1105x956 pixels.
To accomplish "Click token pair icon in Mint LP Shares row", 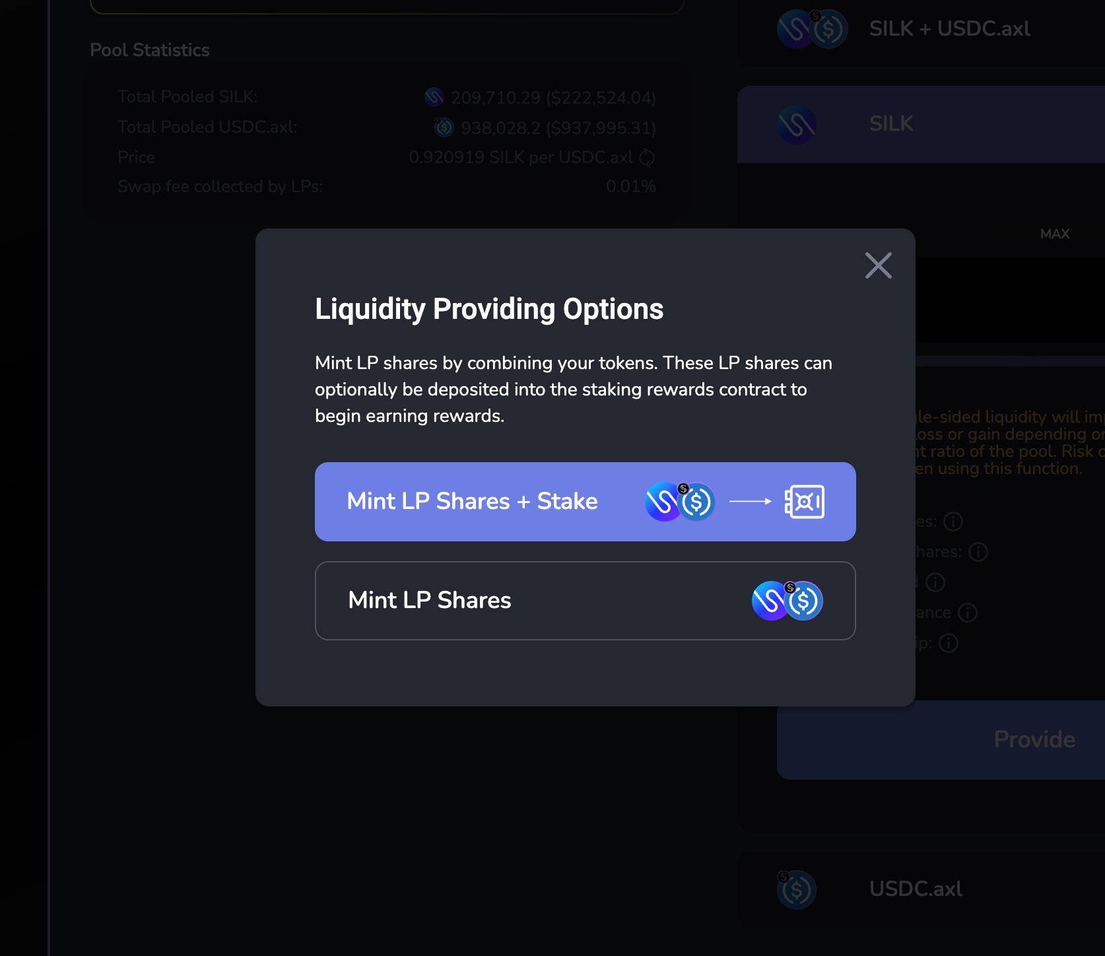I will 787,601.
